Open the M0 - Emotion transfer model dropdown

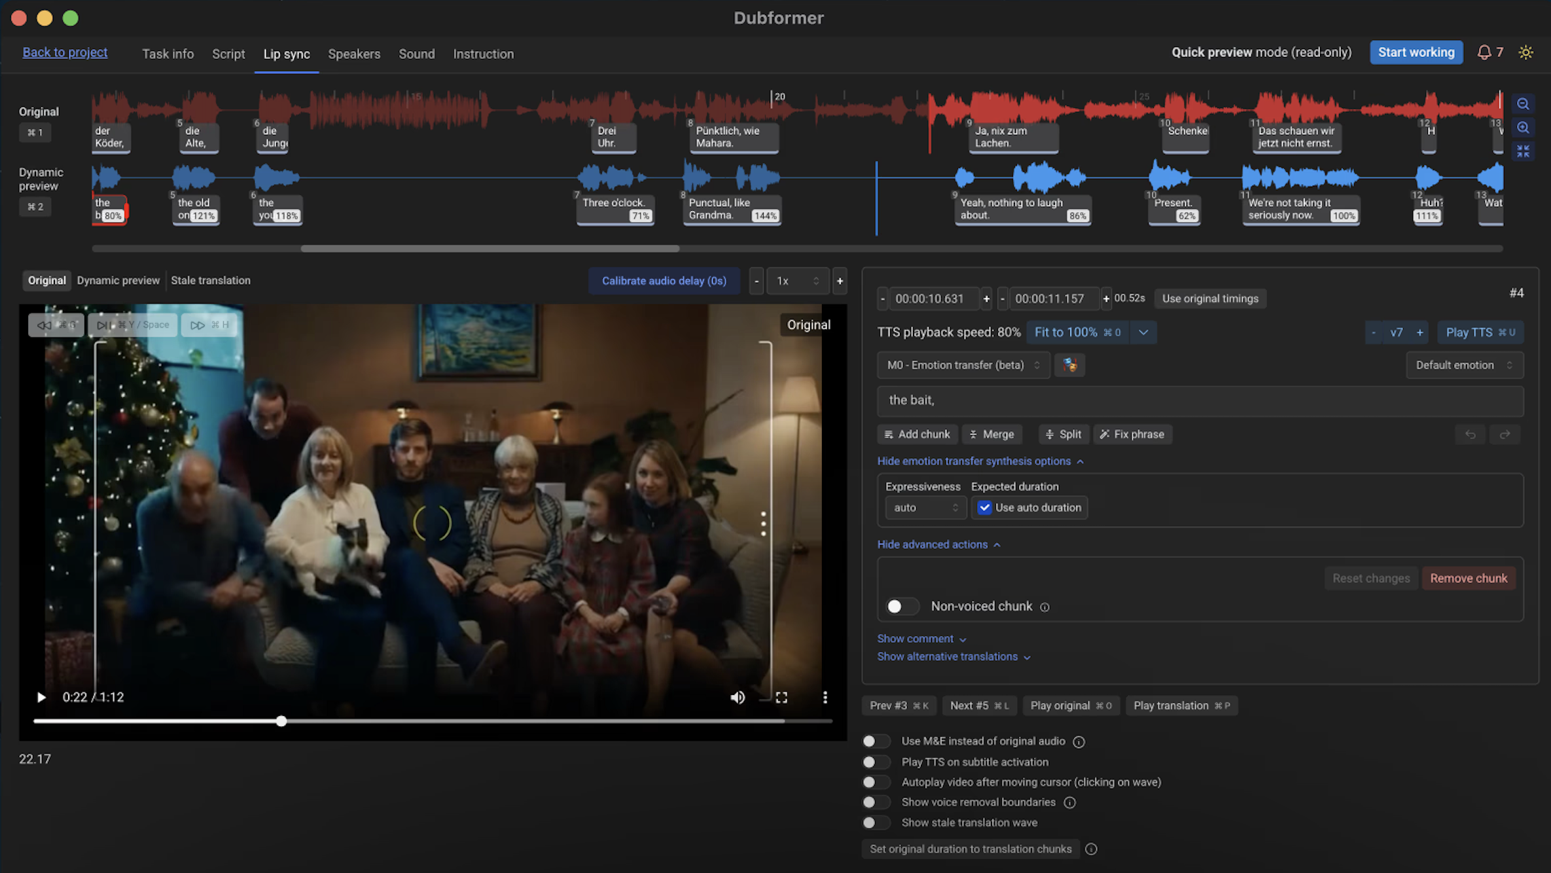(963, 365)
